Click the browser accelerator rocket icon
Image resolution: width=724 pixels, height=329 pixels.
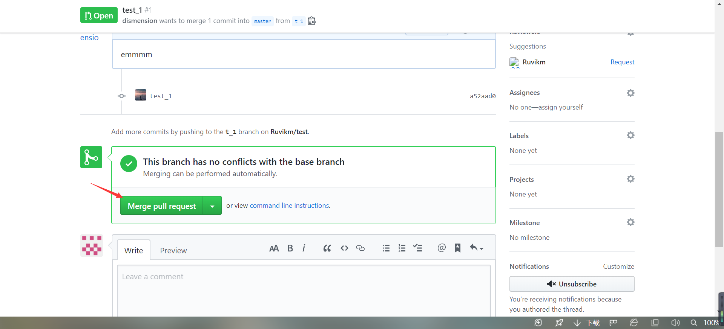[559, 323]
